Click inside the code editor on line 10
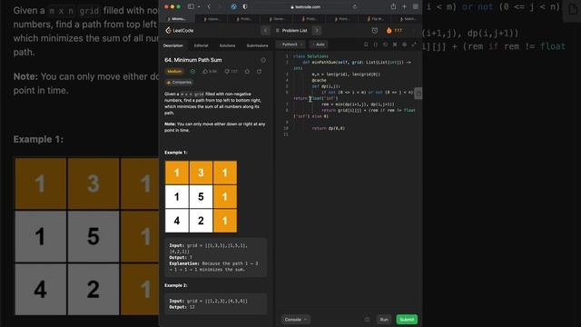Screen dimensions: 581x327 329,128
